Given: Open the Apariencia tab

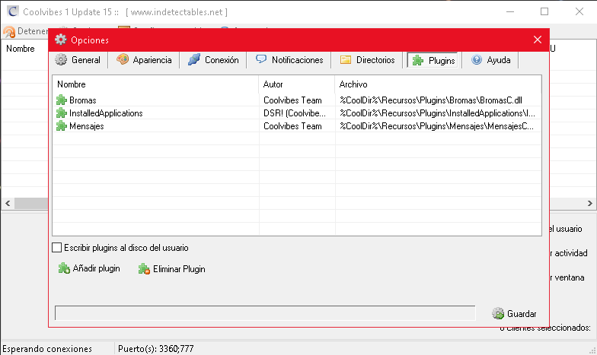Looking at the screenshot, I should [x=144, y=60].
